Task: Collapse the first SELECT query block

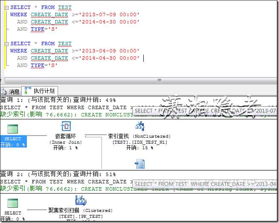Action: (6, 8)
